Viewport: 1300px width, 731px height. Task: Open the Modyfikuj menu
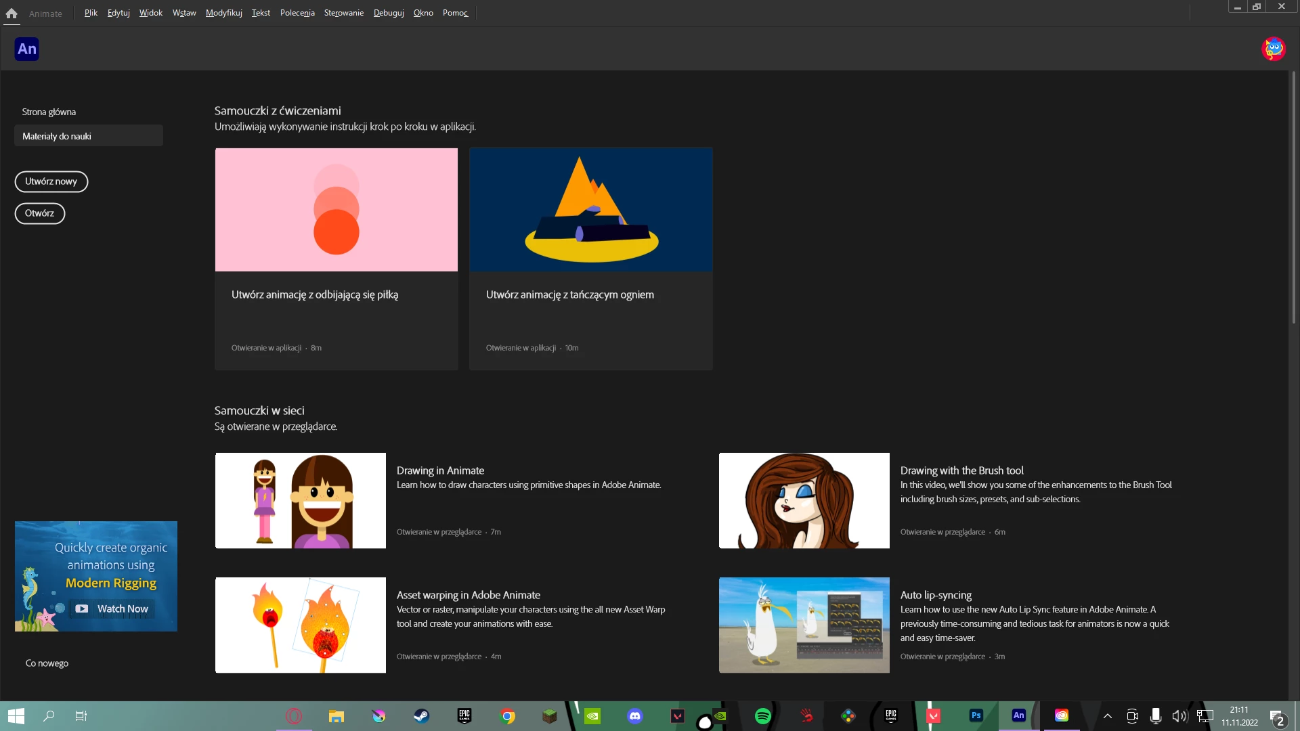coord(223,13)
